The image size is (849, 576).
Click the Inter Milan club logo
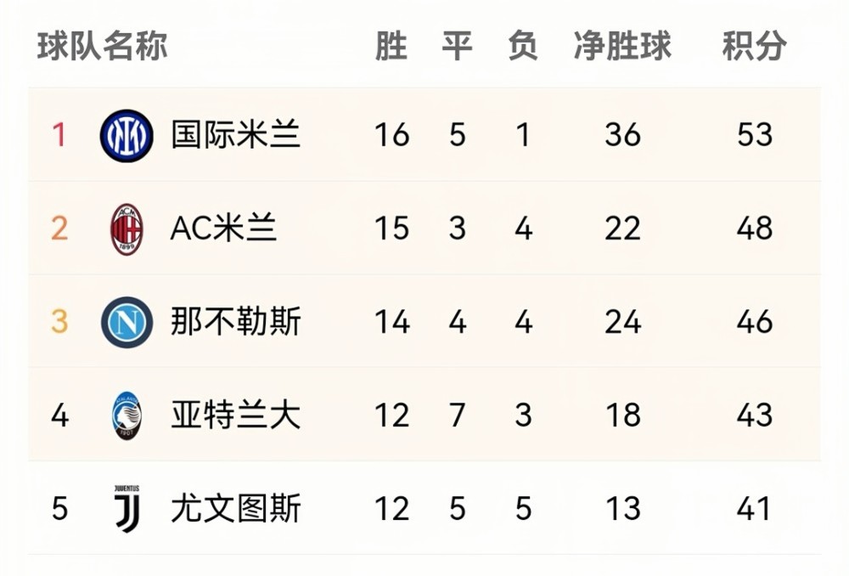[x=127, y=135]
